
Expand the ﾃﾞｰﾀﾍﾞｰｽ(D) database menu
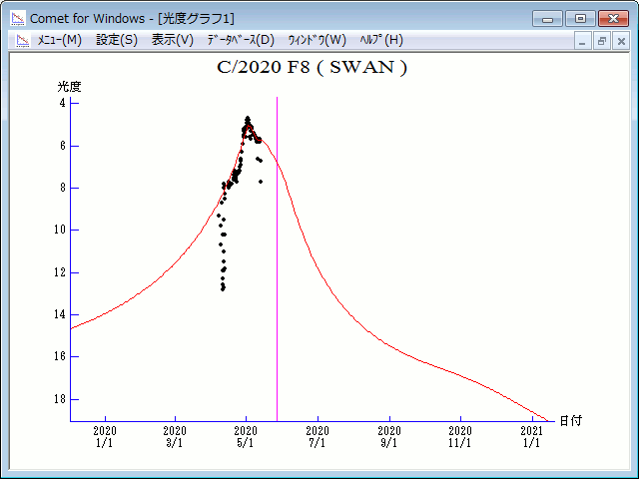pos(240,40)
